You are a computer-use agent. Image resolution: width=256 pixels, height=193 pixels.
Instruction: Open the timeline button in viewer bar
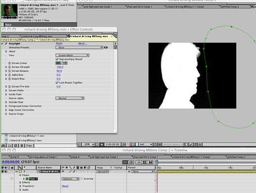pos(196,145)
